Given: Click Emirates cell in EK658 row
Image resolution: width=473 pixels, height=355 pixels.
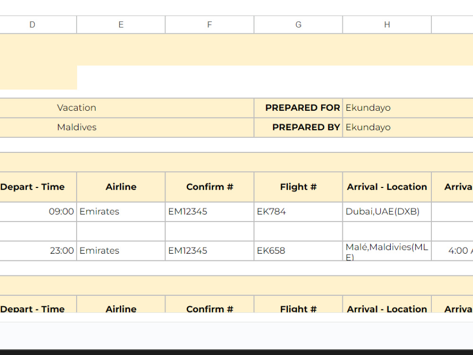Looking at the screenshot, I should click(121, 251).
